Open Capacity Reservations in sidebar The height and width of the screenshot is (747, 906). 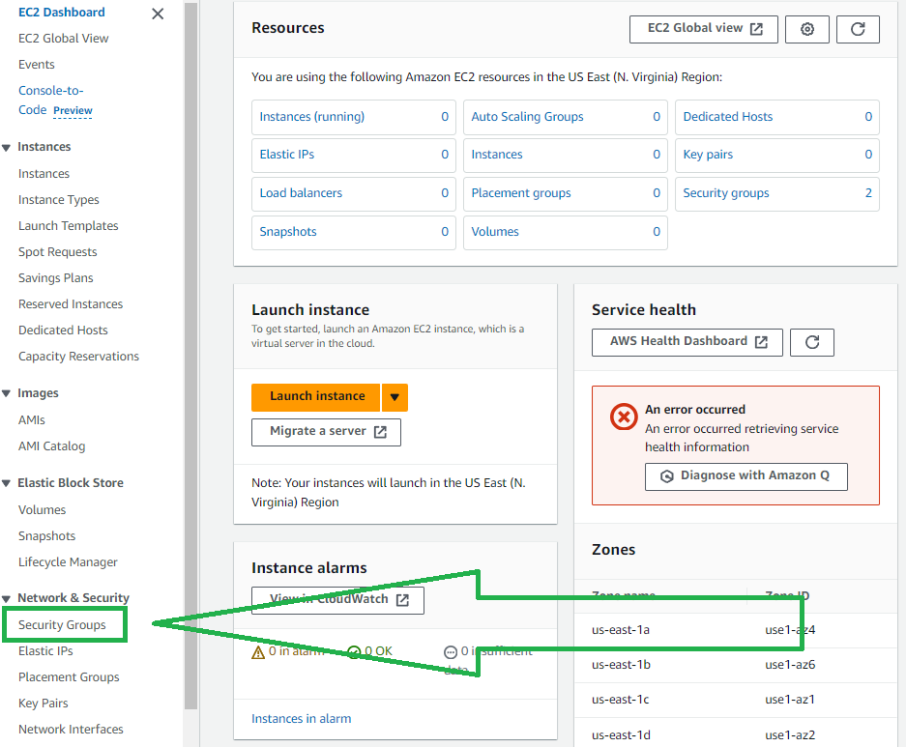coord(78,357)
